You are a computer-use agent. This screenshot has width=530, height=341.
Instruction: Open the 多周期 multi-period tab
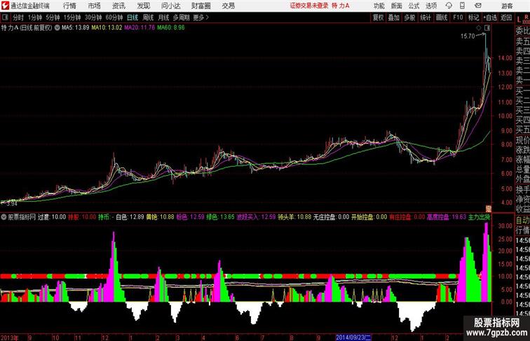click(x=182, y=18)
